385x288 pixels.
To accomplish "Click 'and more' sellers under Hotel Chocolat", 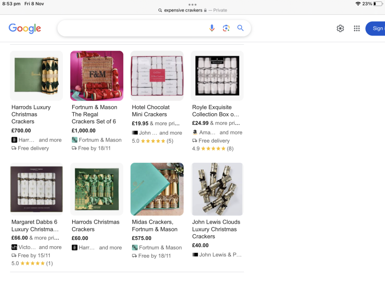I will pos(171,133).
